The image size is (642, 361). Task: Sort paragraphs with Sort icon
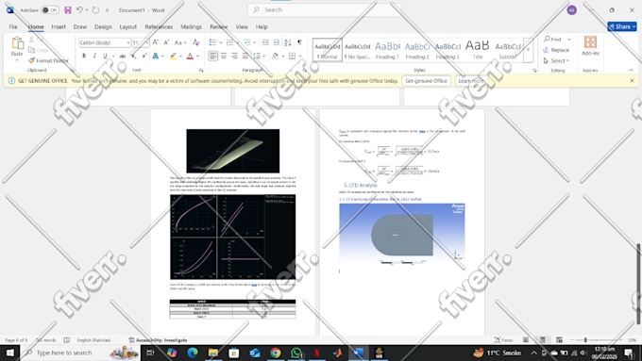pos(288,42)
